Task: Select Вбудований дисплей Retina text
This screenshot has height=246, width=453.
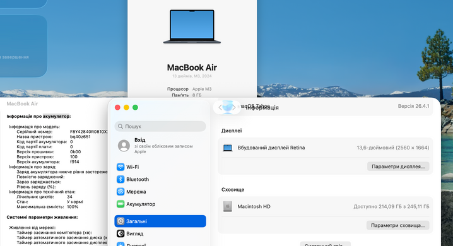Action: pos(271,148)
